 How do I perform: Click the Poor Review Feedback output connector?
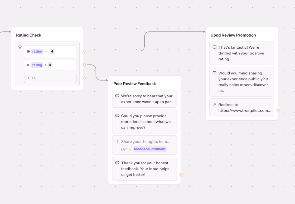[181, 174]
